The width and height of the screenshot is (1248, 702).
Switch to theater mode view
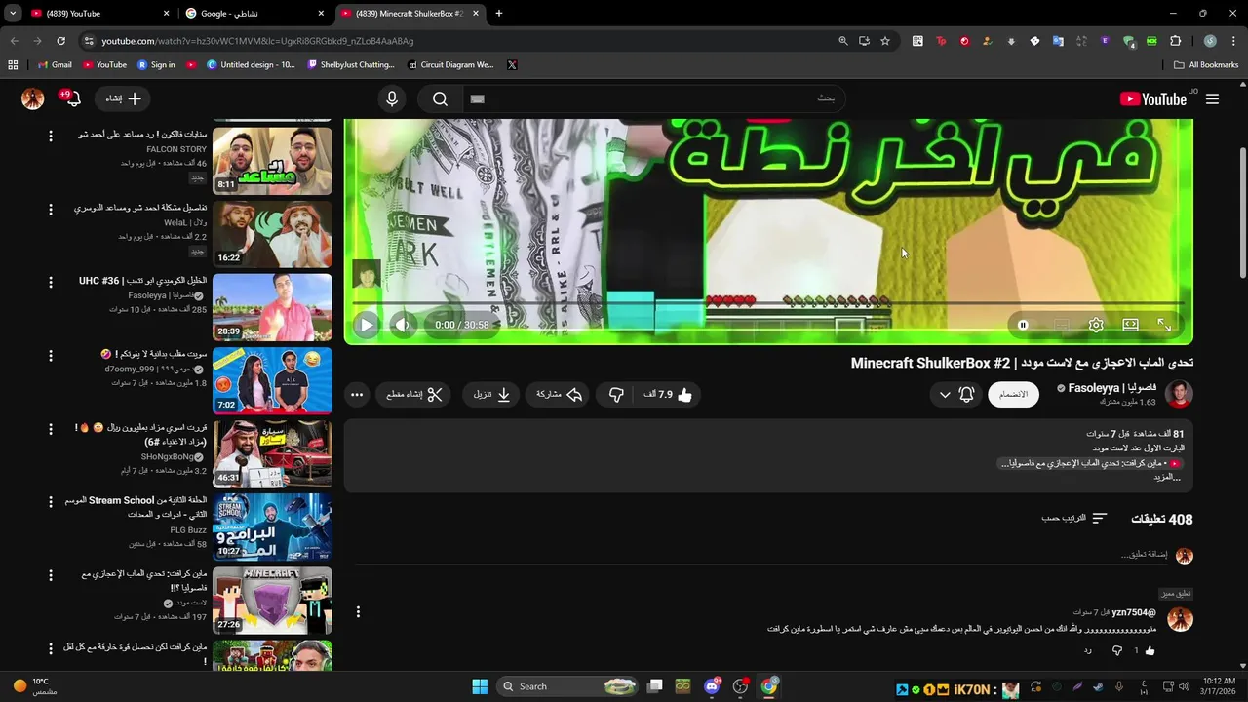coord(1131,325)
